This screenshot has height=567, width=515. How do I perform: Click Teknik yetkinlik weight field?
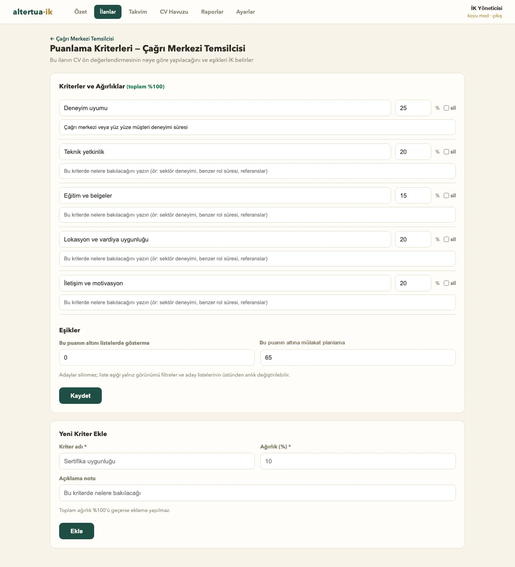(x=413, y=151)
